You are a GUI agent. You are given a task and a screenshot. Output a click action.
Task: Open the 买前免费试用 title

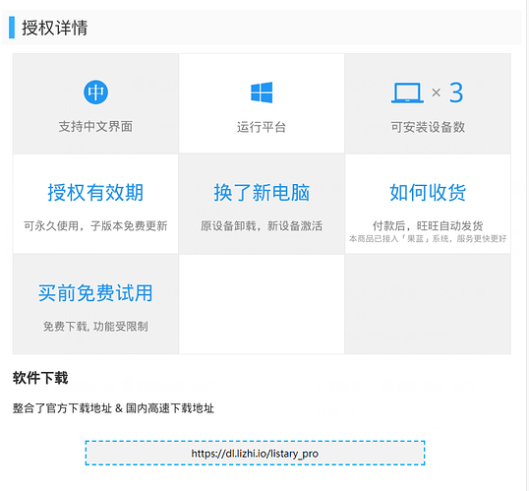[95, 293]
